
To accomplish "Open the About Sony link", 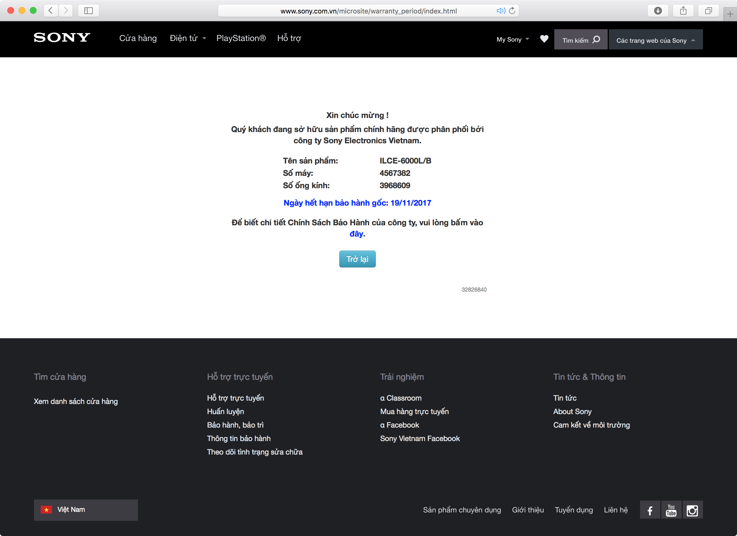I will click(x=572, y=412).
